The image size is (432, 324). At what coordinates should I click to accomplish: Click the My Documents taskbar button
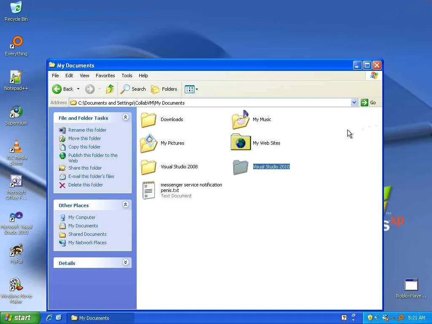tap(100, 318)
